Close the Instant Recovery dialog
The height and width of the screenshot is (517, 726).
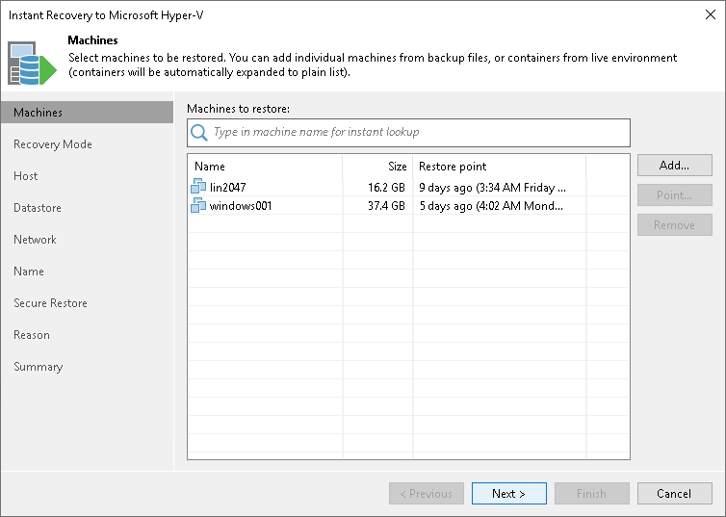coord(711,14)
